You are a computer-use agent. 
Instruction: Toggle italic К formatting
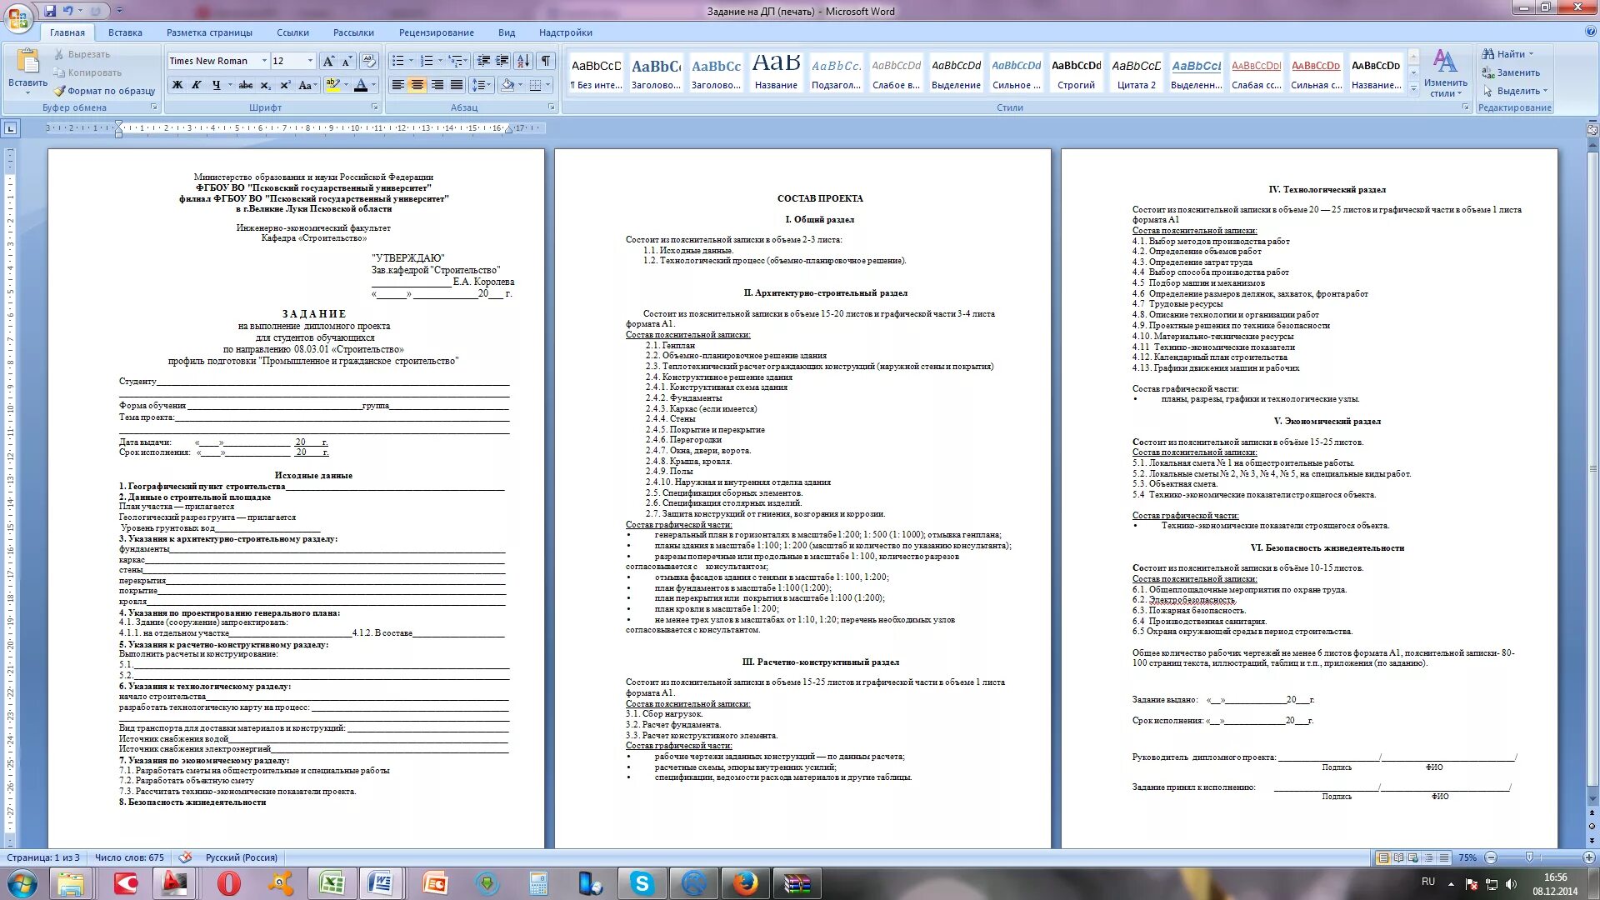pos(197,85)
